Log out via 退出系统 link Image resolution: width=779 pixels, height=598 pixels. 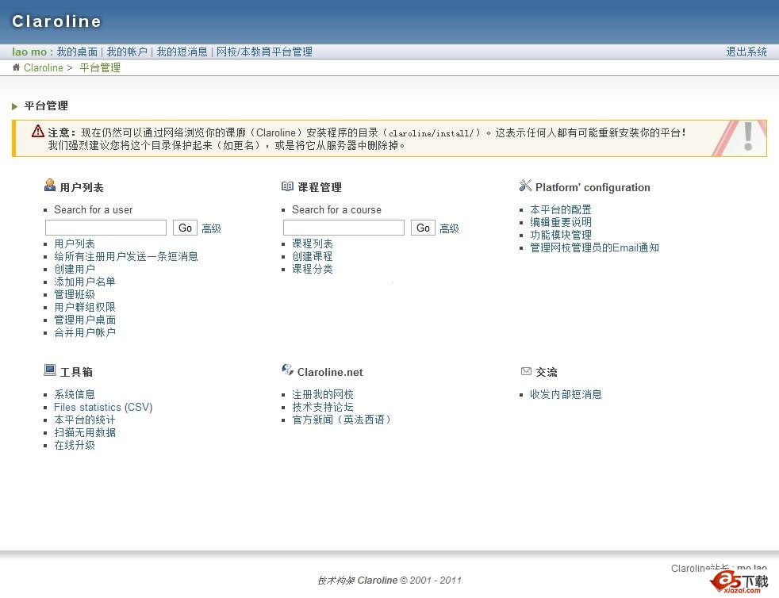click(x=746, y=52)
